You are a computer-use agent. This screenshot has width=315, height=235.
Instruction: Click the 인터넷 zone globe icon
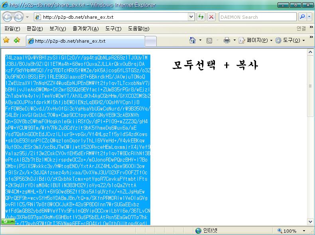(x=198, y=231)
